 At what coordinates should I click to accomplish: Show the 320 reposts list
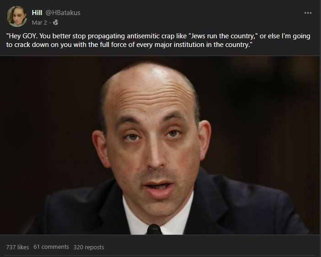pyautogui.click(x=89, y=247)
